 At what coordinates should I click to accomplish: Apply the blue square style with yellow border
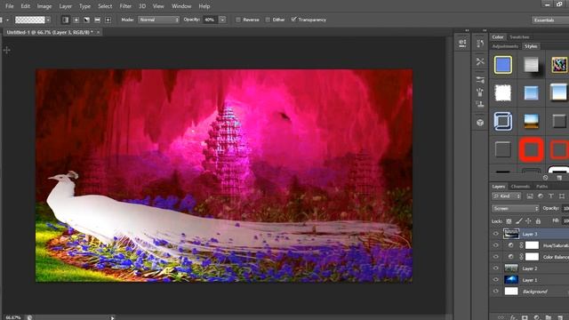(503, 65)
